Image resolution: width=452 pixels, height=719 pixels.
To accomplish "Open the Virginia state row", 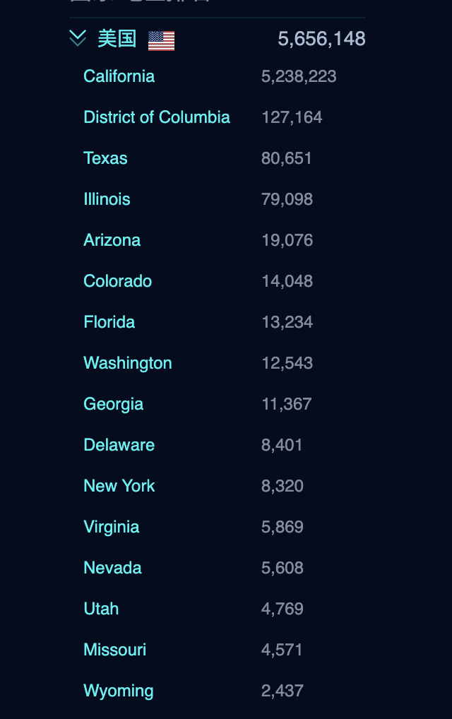I will 111,527.
